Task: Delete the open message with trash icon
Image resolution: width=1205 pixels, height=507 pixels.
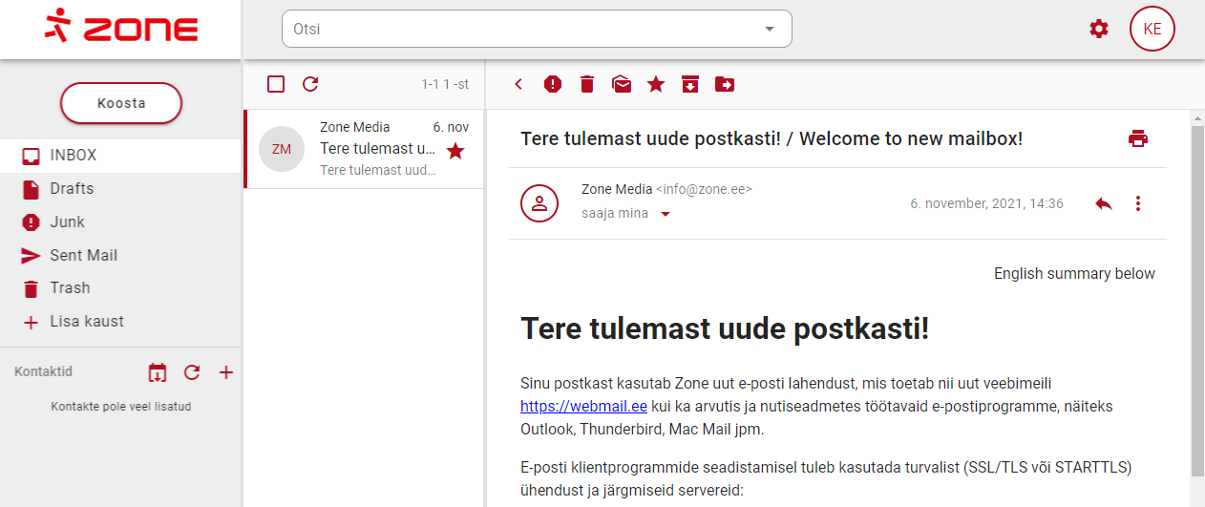Action: (587, 84)
